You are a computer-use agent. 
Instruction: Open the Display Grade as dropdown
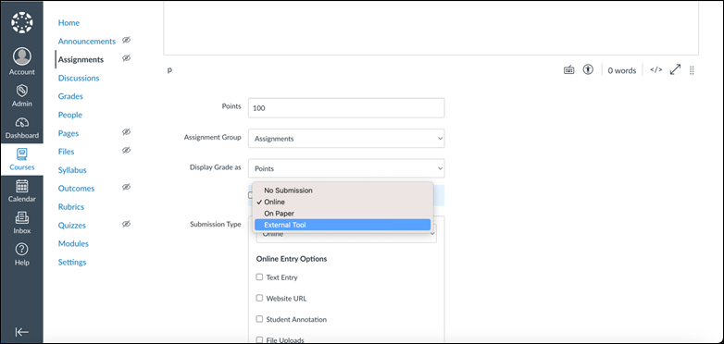[346, 168]
